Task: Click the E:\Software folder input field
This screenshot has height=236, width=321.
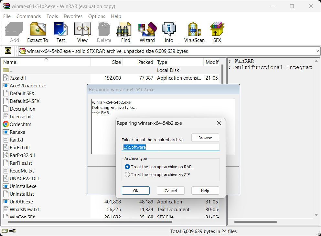Action: pos(170,147)
